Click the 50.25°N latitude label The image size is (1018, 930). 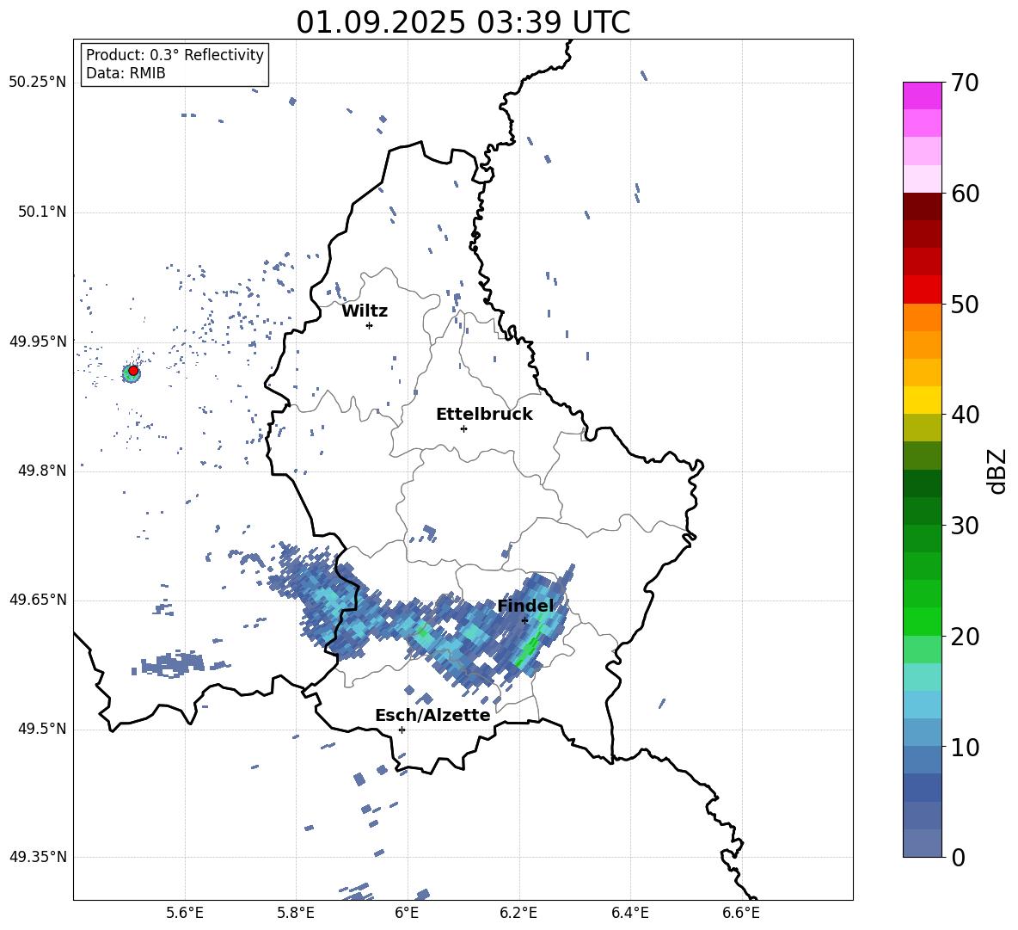[x=38, y=83]
